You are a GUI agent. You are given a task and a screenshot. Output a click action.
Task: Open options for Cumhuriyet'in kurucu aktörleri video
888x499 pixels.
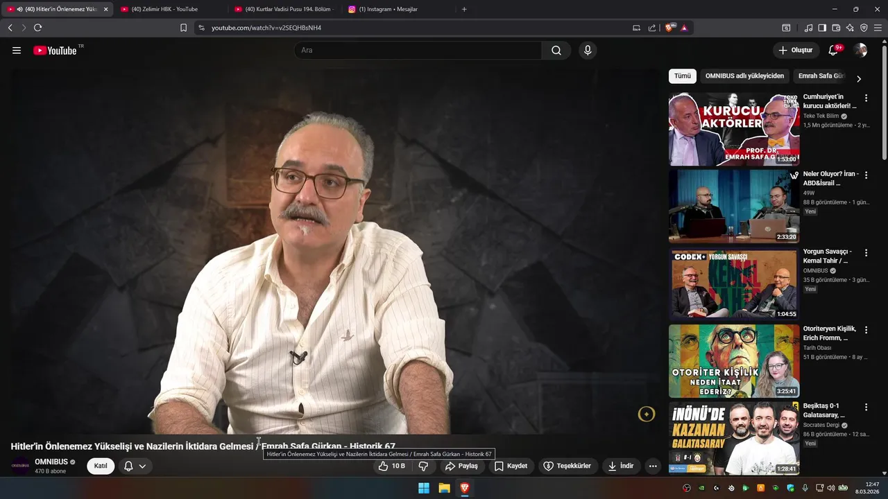[x=866, y=98]
